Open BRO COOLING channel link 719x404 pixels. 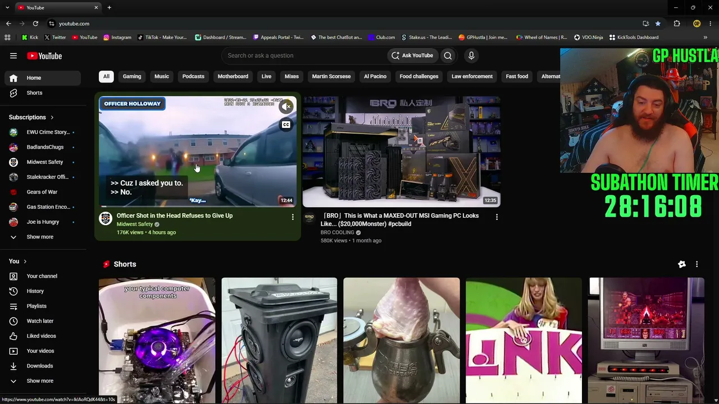pos(337,232)
